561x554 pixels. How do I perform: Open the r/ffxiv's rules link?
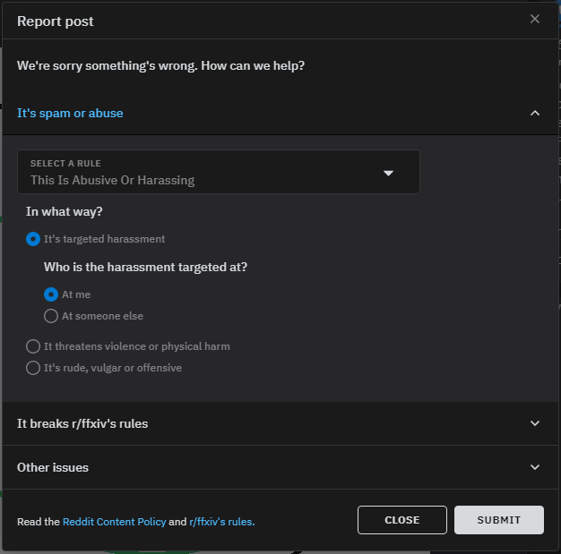coord(221,522)
